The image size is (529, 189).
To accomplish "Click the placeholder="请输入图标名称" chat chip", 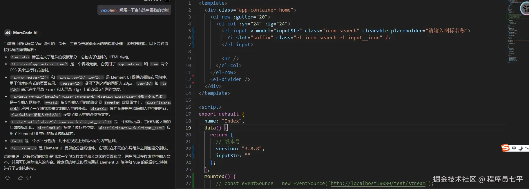I will tap(36, 115).
